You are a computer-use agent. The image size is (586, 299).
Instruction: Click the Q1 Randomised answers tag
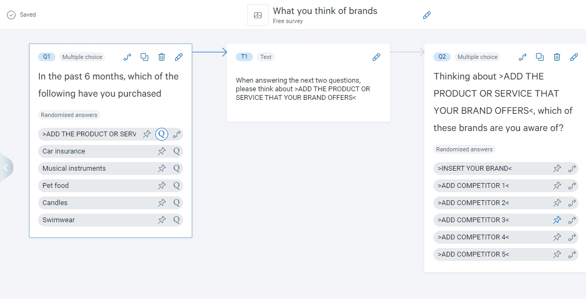coord(69,115)
